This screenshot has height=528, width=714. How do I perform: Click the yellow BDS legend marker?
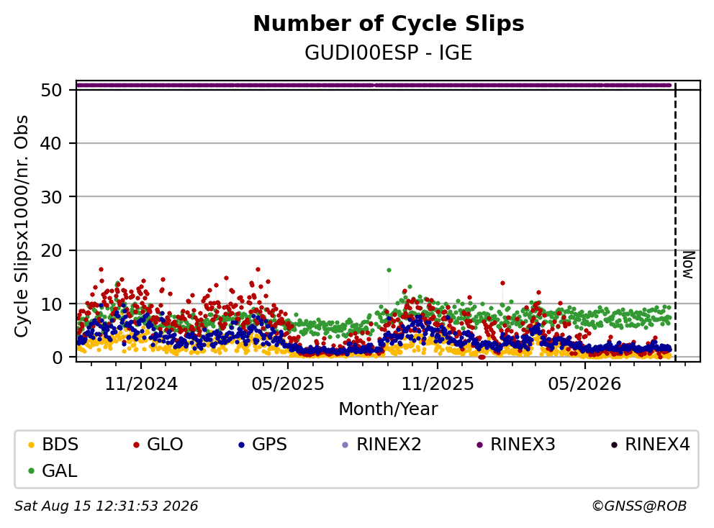click(x=31, y=445)
